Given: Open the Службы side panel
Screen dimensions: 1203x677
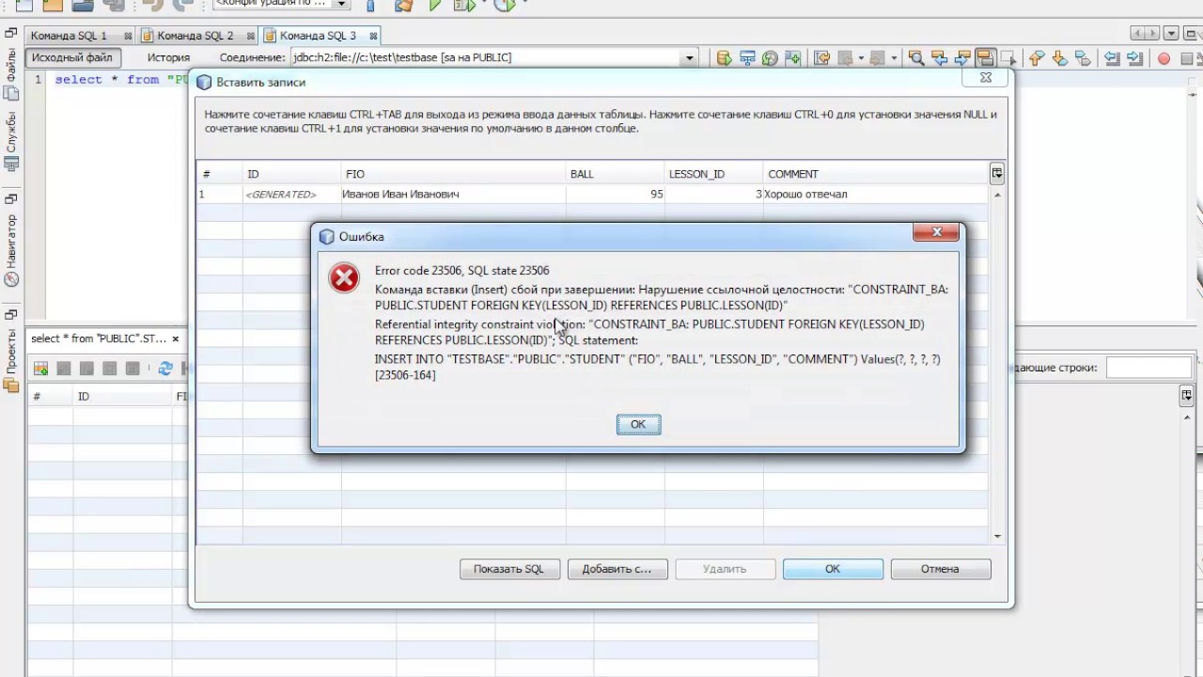Looking at the screenshot, I should click(11, 141).
